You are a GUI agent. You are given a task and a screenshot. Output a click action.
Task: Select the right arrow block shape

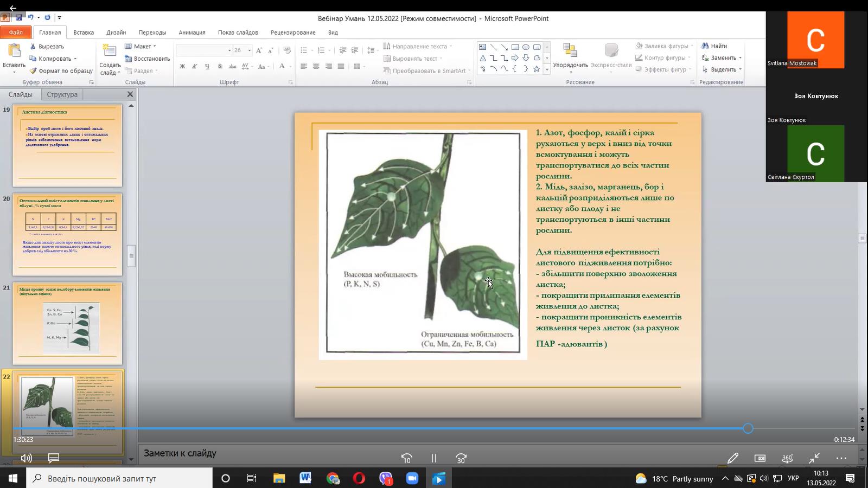point(515,58)
